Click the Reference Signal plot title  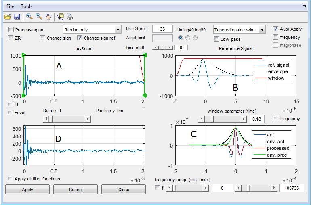coord(235,48)
